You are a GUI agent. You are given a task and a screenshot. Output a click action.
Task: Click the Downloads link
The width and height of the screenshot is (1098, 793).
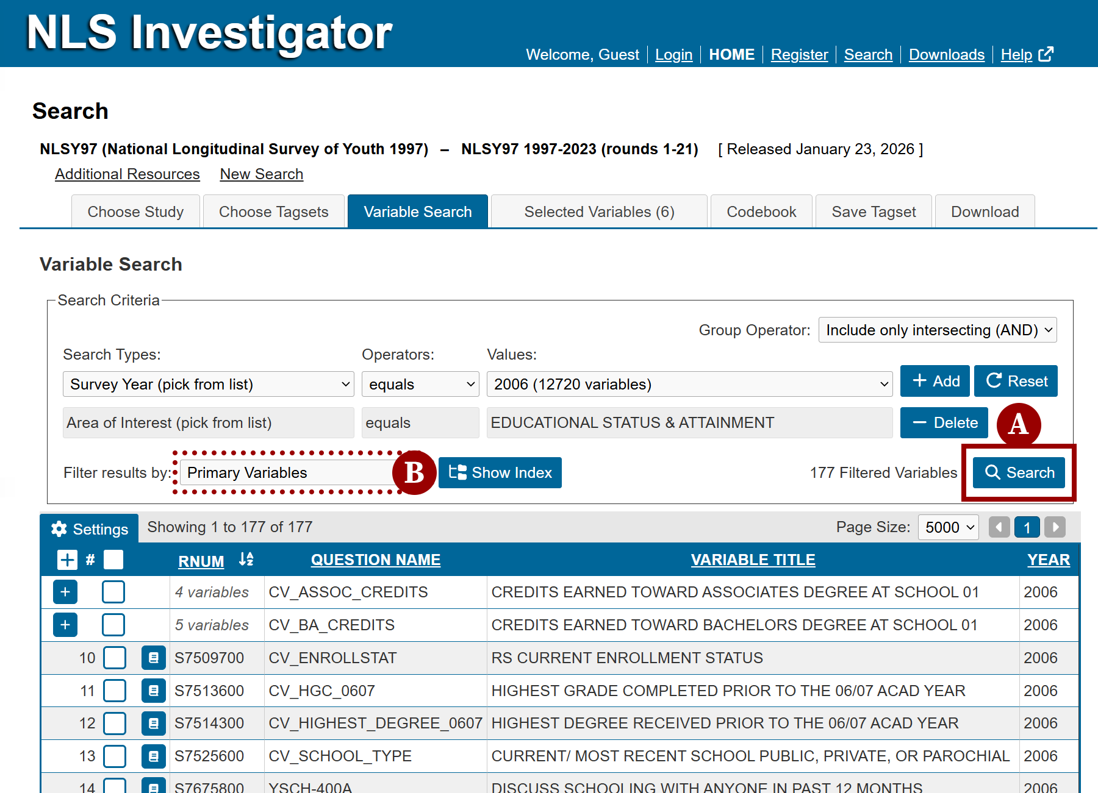tap(947, 55)
